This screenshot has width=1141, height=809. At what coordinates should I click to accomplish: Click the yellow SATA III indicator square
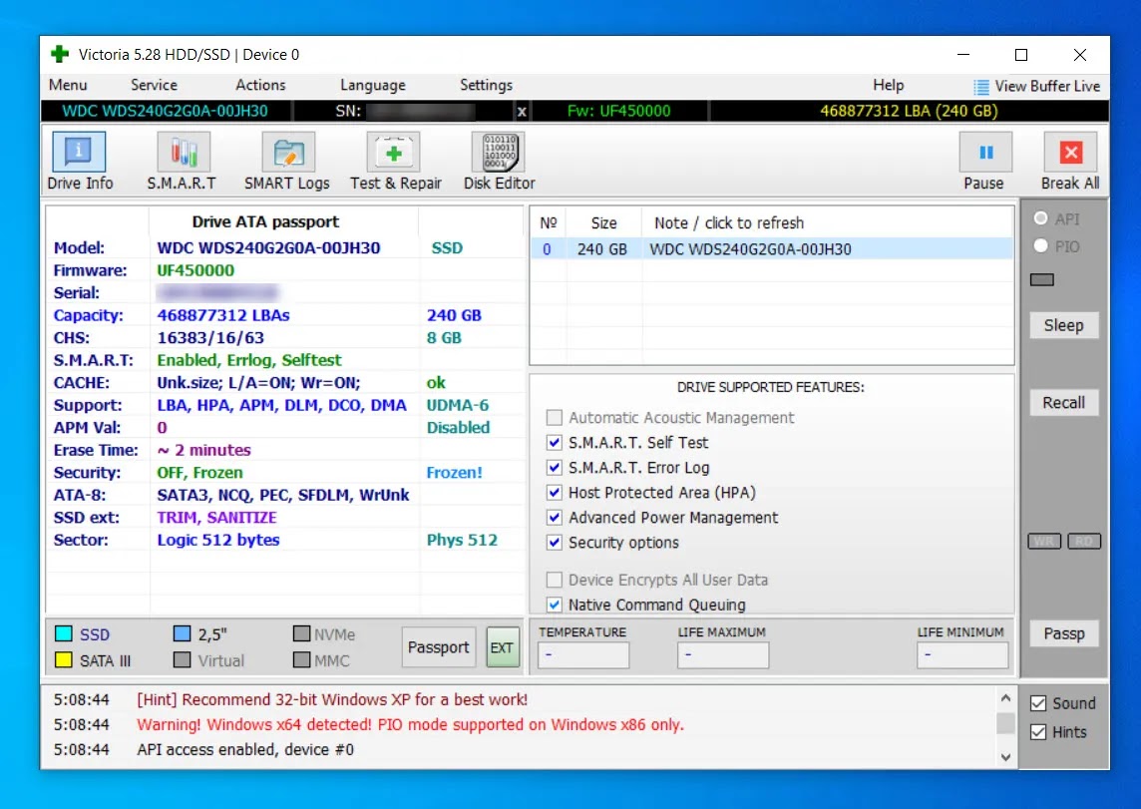point(63,659)
